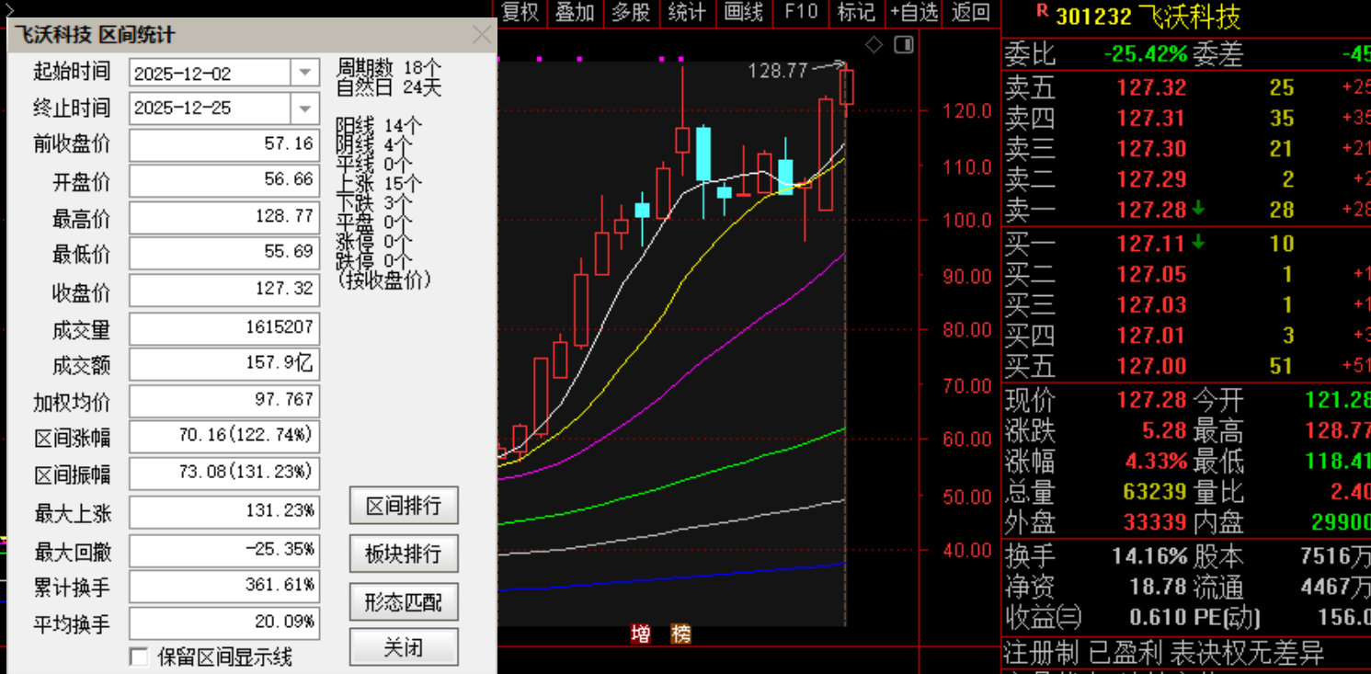Screen dimensions: 1371x674
Task: Click the 区间振幅 value 73.08(131.23%)
Action: coord(224,474)
